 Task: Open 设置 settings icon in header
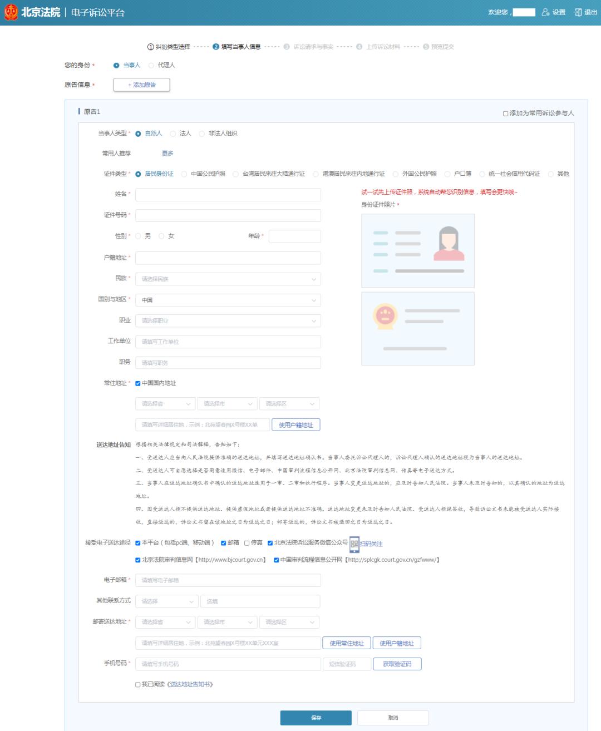545,12
